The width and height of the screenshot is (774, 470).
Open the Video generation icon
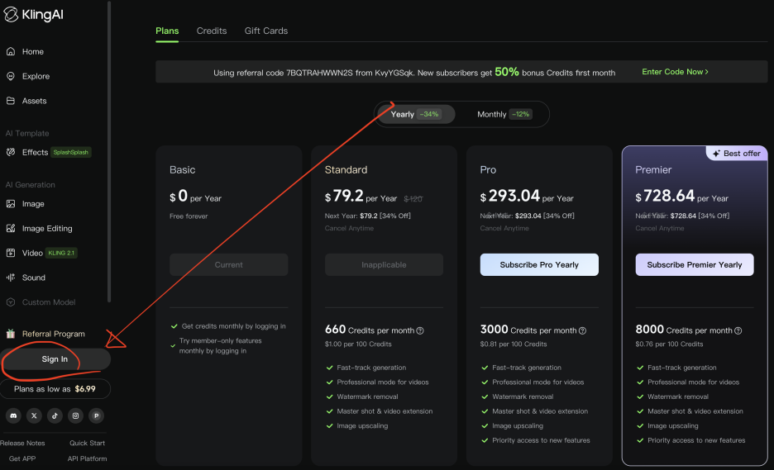click(11, 253)
